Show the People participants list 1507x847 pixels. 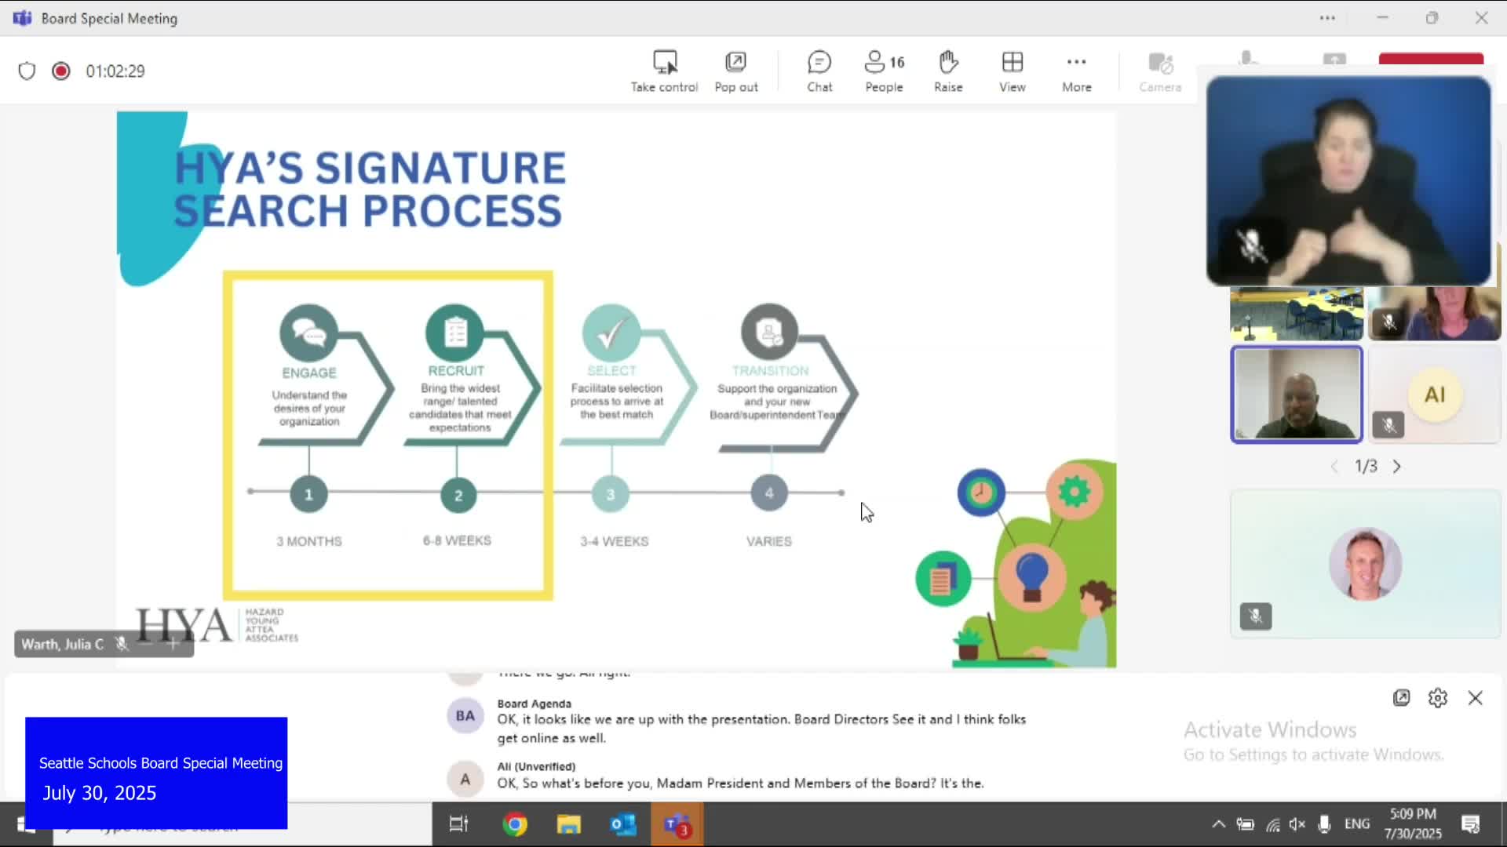[884, 71]
